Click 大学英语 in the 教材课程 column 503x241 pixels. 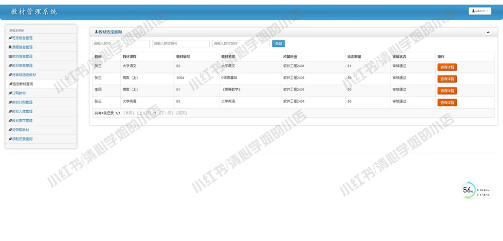coord(130,102)
